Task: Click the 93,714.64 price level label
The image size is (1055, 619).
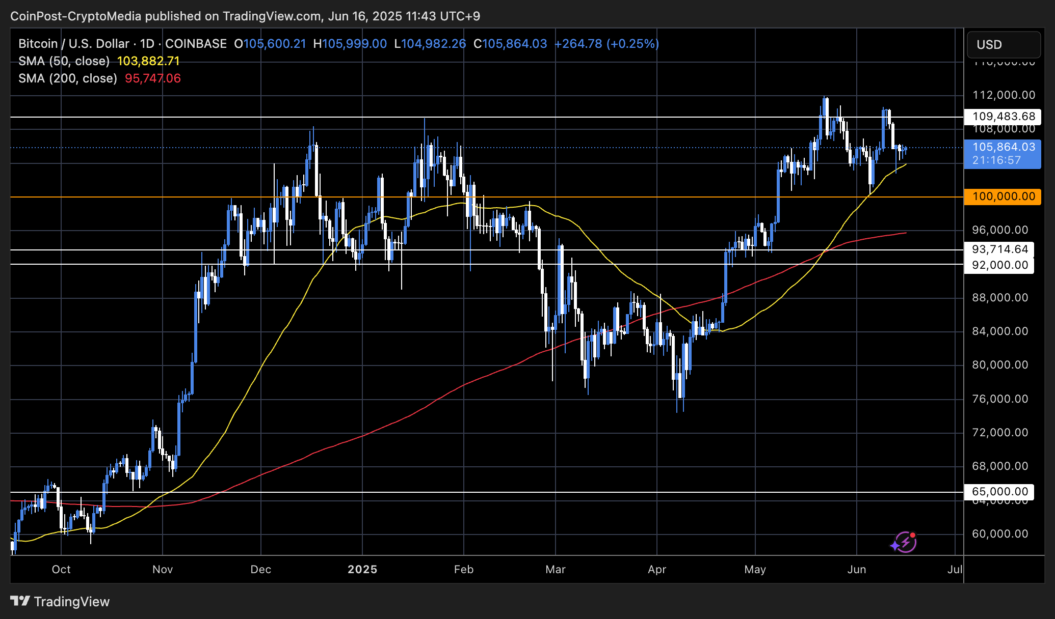Action: [999, 249]
